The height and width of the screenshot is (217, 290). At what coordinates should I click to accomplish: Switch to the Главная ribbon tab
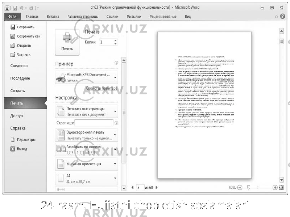(x=32, y=16)
